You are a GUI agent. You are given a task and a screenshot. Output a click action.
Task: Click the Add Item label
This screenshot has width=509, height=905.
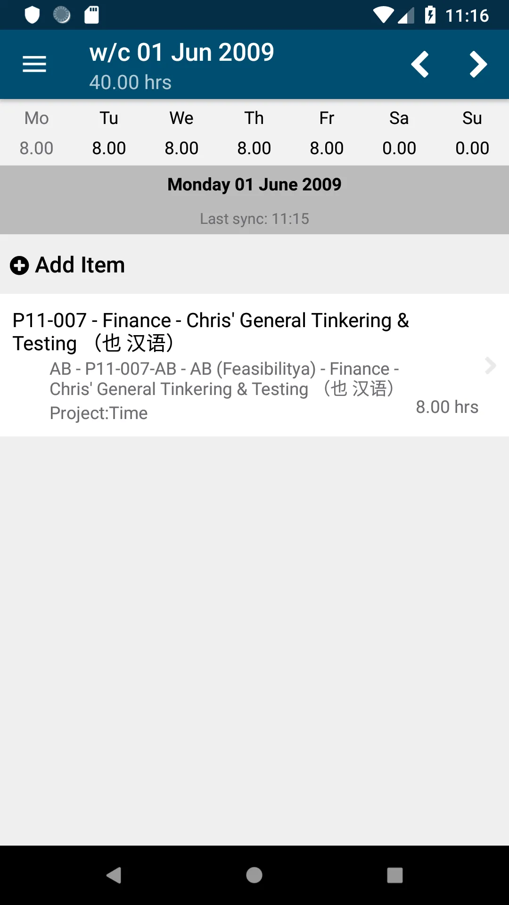[x=80, y=265]
